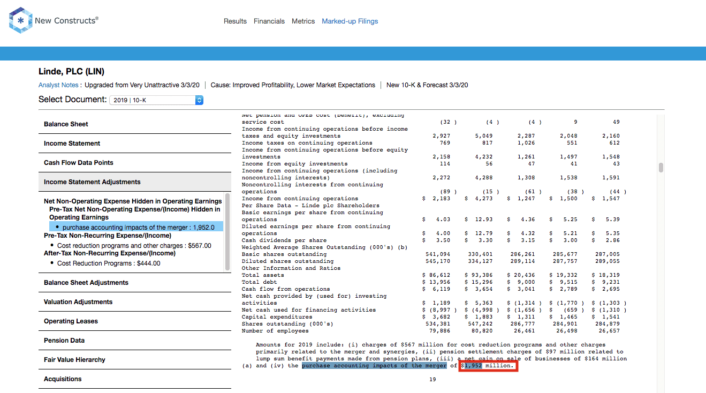Image resolution: width=706 pixels, height=393 pixels.
Task: Select Cost Reduction Programs : $444.00 item
Action: coord(109,263)
